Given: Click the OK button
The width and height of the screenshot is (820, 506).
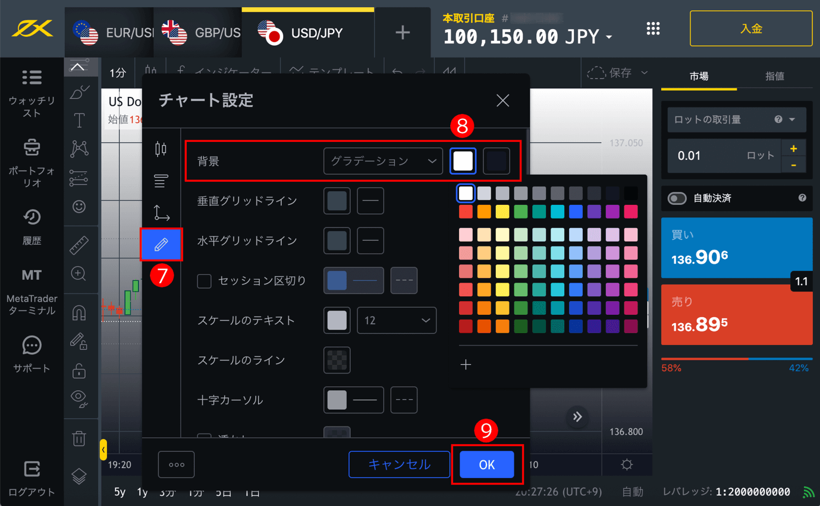Looking at the screenshot, I should [x=487, y=464].
